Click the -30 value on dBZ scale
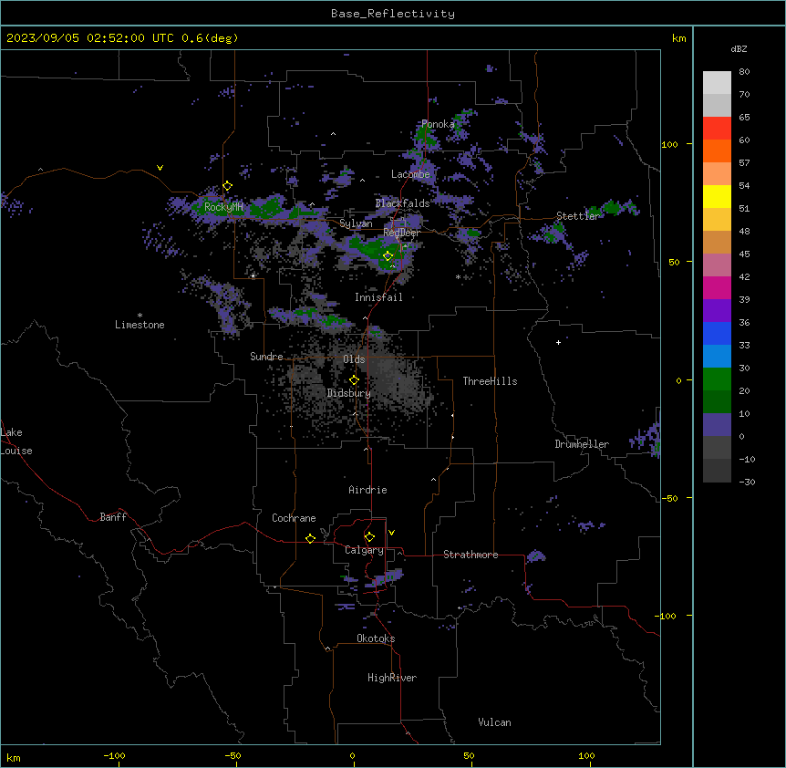The width and height of the screenshot is (786, 768). pos(747,482)
